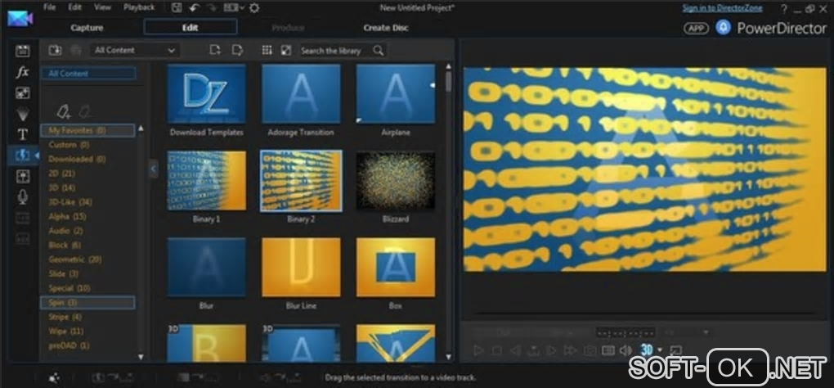
Task: Click Sign in to DirectorZone link
Action: [x=722, y=8]
